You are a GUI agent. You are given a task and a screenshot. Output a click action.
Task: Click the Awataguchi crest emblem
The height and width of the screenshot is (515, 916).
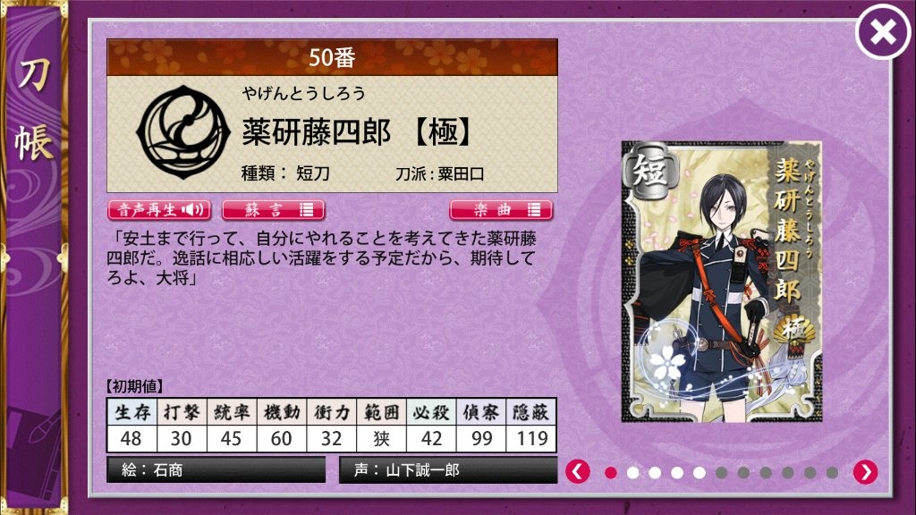(x=182, y=132)
